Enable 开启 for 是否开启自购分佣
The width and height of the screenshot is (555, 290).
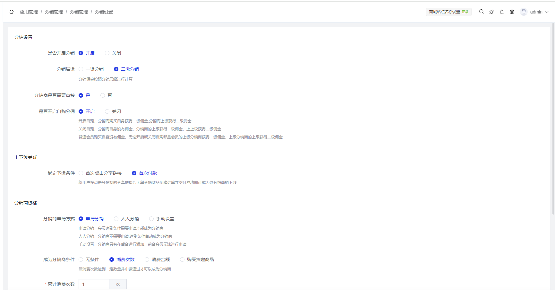click(87, 111)
